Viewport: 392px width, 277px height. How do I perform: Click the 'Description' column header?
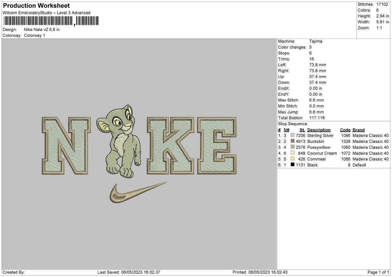(x=319, y=130)
